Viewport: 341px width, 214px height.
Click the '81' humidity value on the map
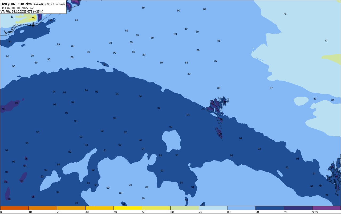[x=333, y=100]
